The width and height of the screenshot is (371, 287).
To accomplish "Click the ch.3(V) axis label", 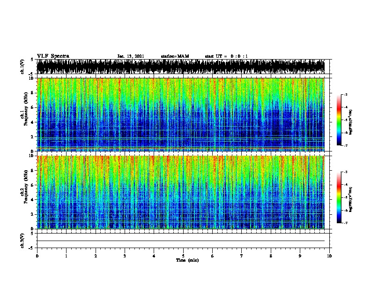I will coord(22,241).
